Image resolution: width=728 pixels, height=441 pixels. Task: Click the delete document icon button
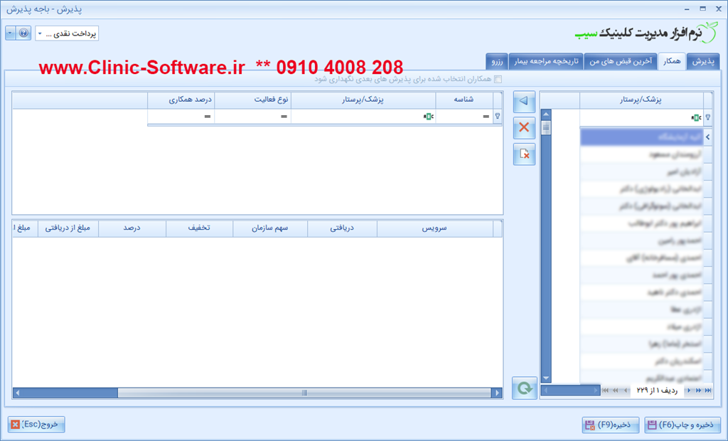coord(524,154)
